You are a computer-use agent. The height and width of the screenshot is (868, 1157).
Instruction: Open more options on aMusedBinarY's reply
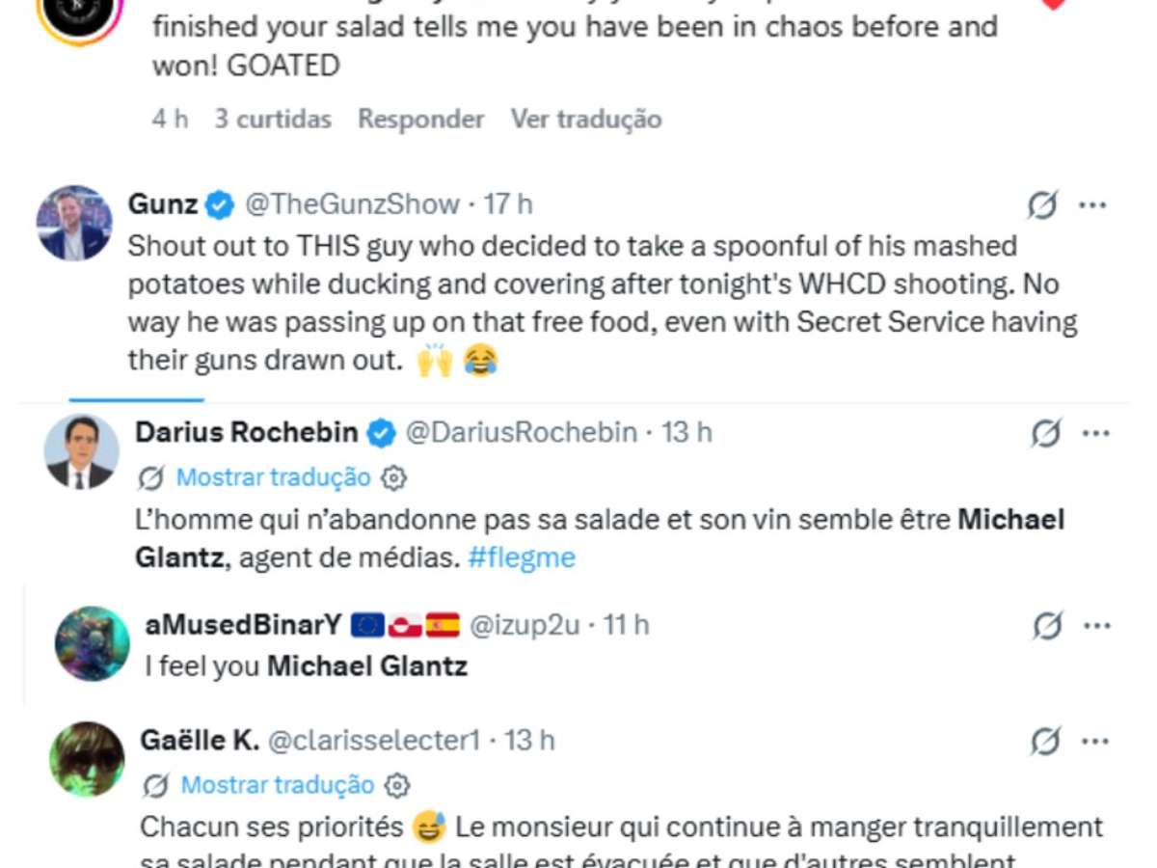[x=1095, y=626]
